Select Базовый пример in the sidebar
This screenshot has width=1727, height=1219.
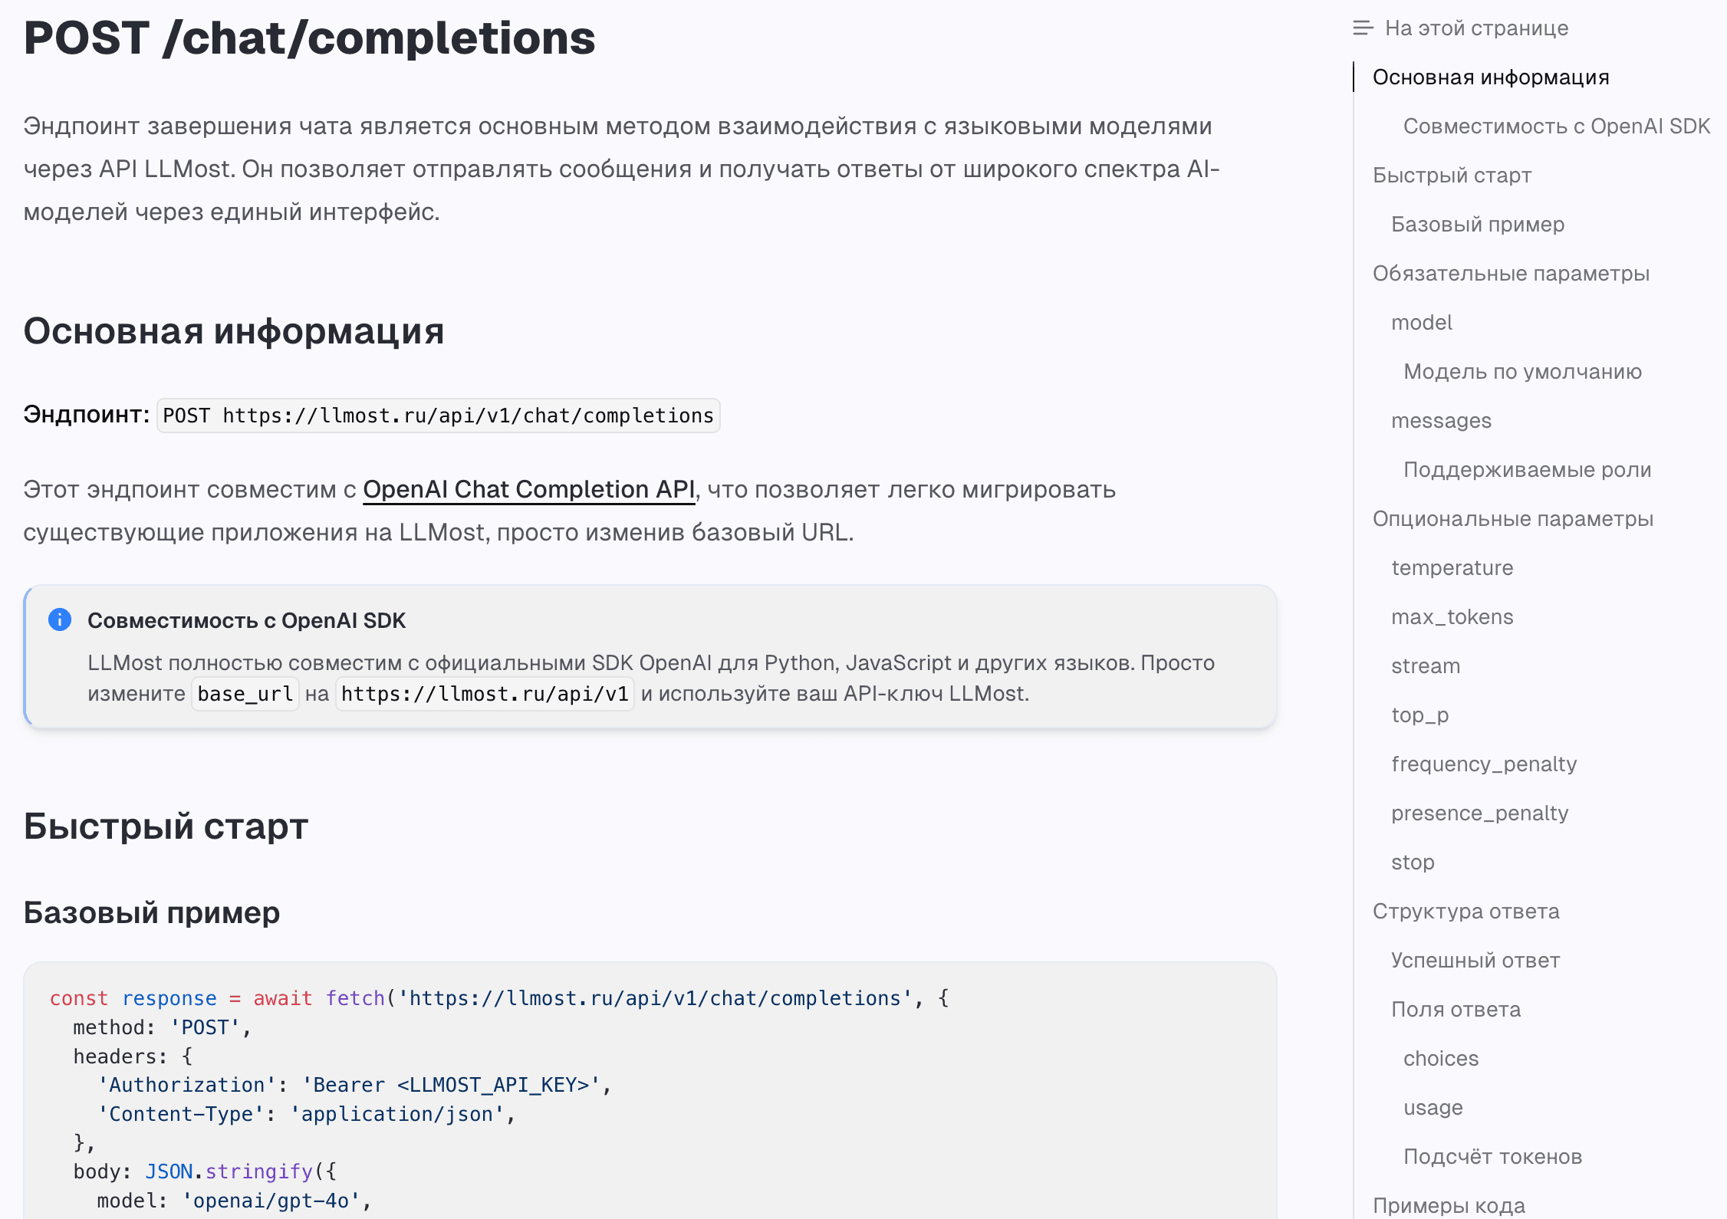point(1477,224)
